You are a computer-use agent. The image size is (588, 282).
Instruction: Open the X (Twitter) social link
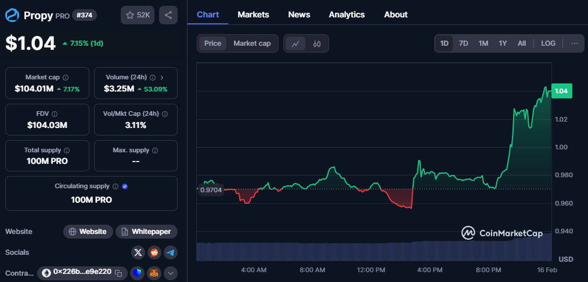tap(138, 252)
